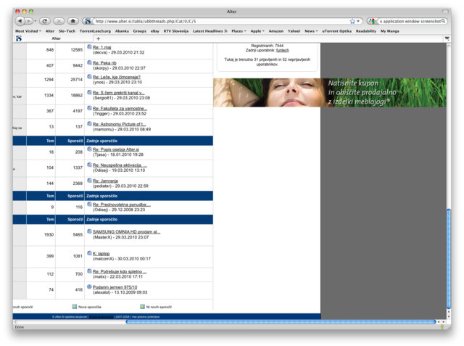The image size is (464, 346).
Task: Open the Slo-Tech bookmark
Action: click(67, 31)
